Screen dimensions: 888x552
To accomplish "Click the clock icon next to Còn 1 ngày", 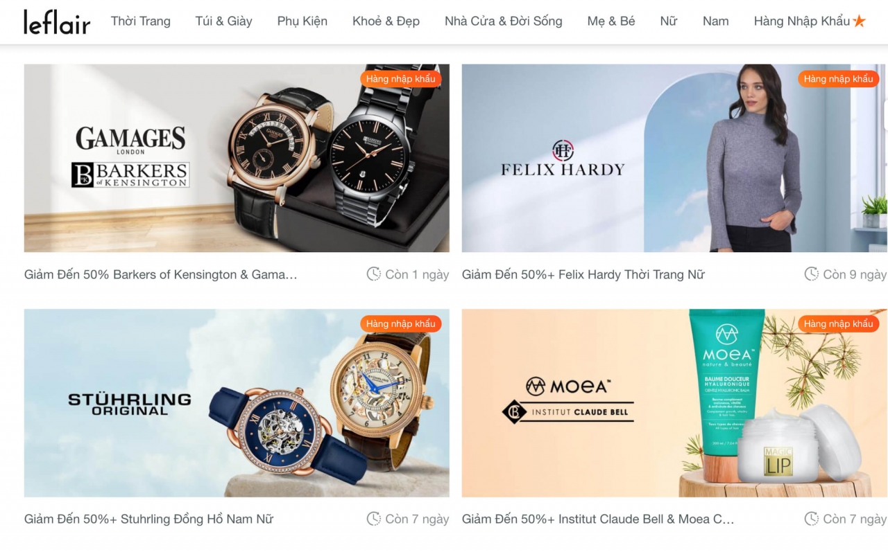I will (x=374, y=274).
